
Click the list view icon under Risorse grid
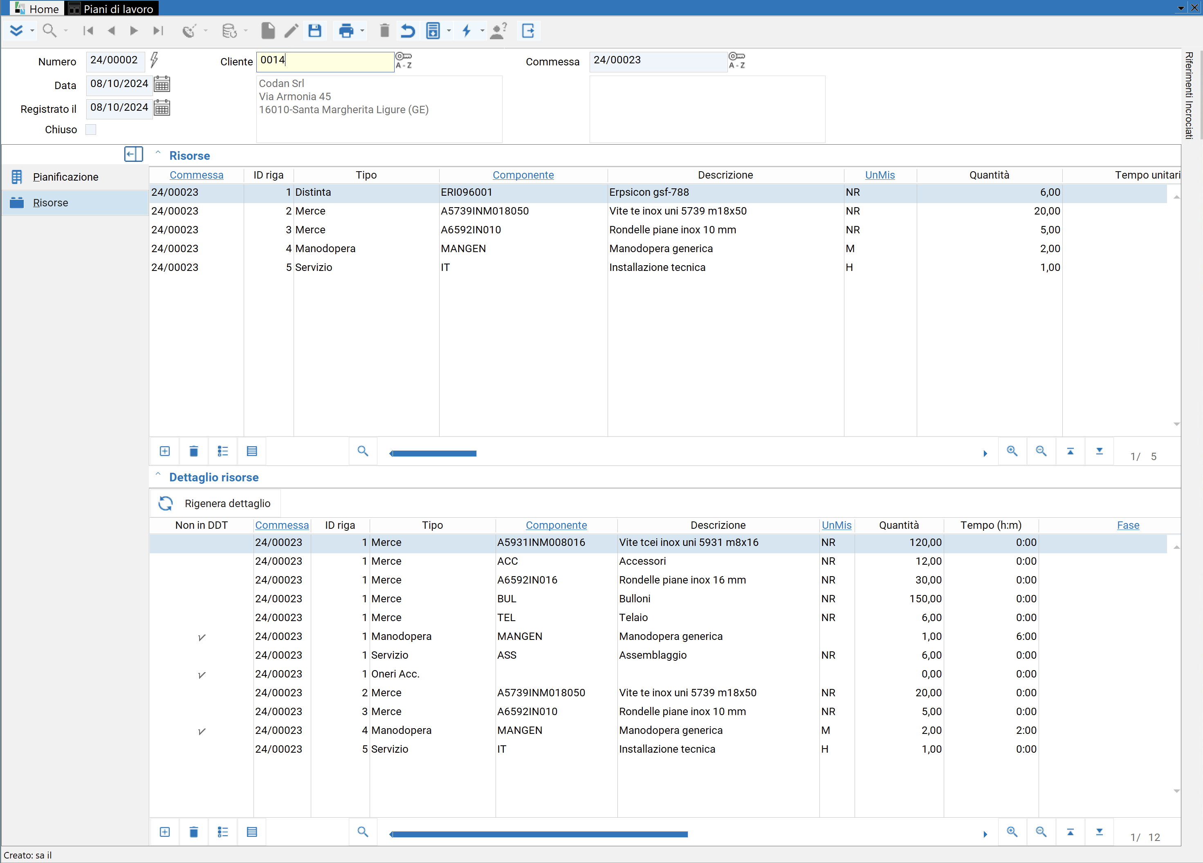tap(223, 451)
